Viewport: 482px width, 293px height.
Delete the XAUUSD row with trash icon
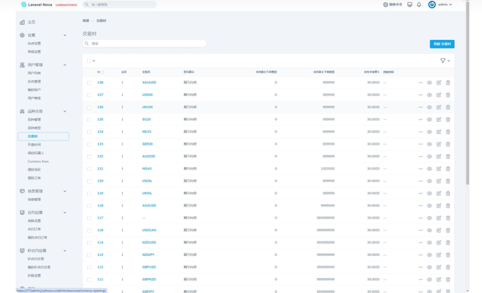click(x=448, y=82)
